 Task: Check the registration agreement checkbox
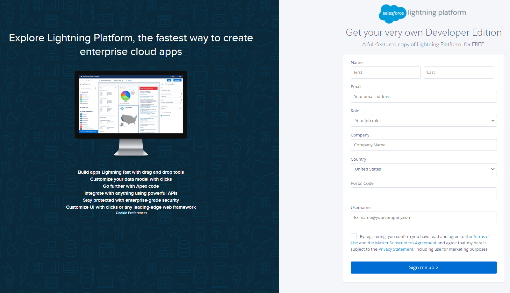point(354,236)
